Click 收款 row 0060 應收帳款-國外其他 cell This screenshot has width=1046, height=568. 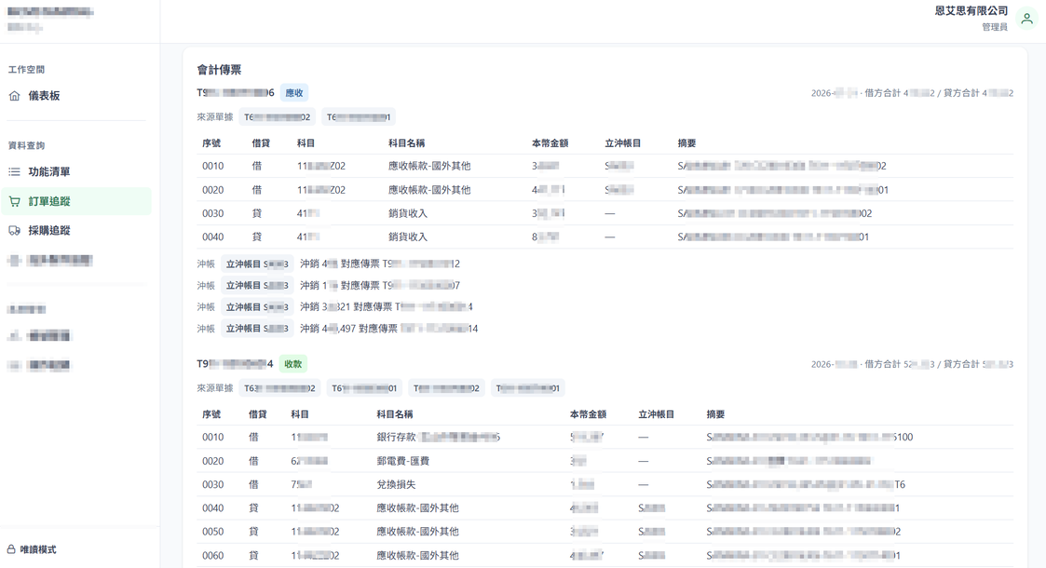(x=417, y=555)
